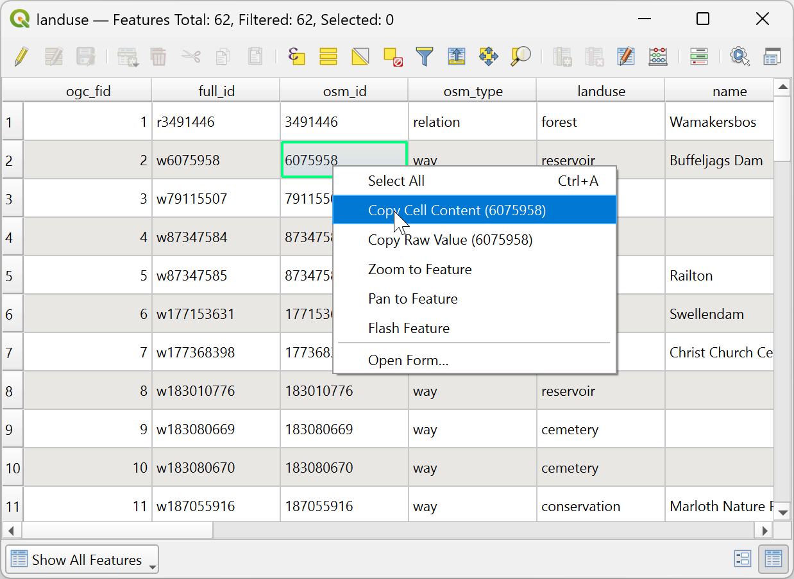Click the delete field icon
Screen dimensions: 794x579
pos(595,56)
